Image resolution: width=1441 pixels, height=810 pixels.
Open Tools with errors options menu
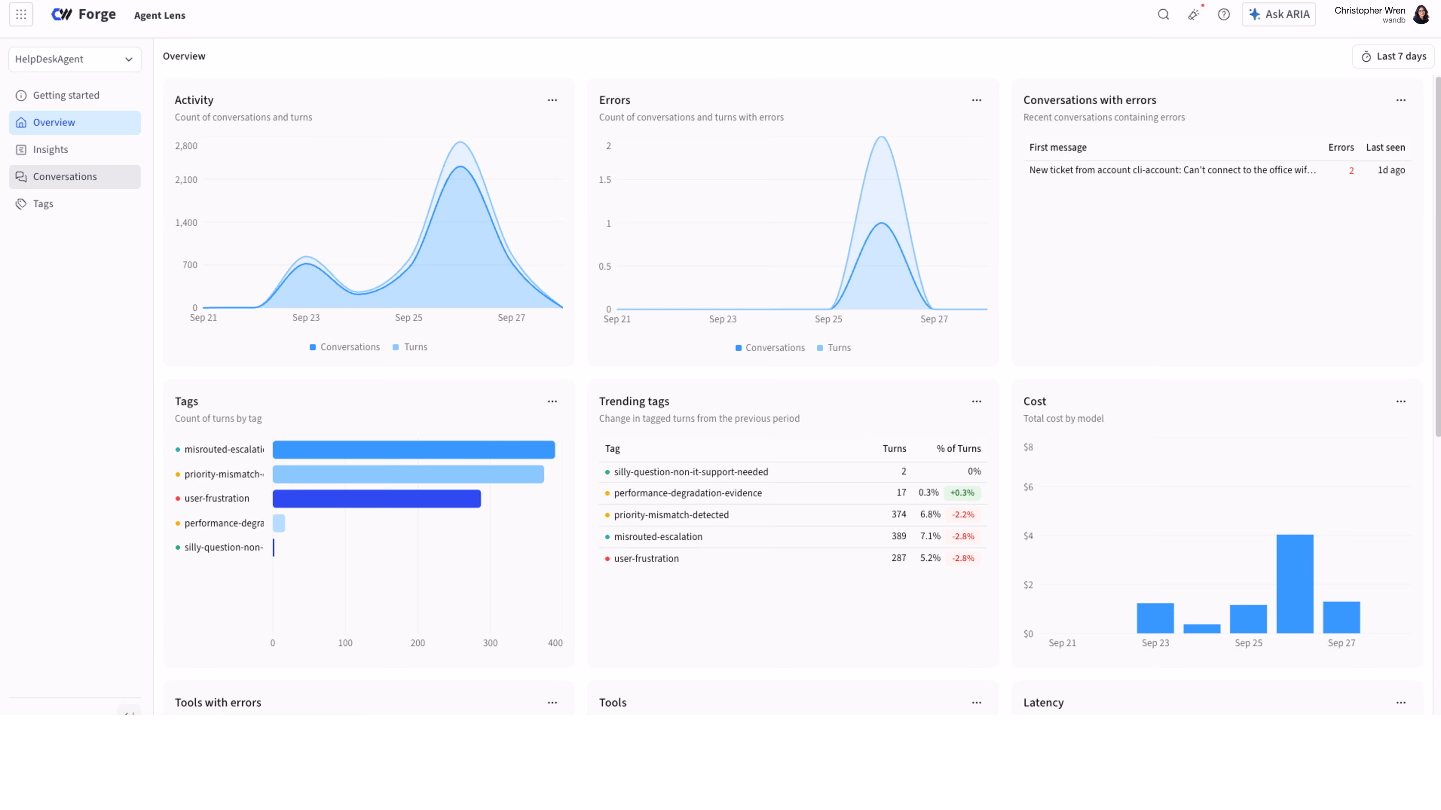click(552, 703)
